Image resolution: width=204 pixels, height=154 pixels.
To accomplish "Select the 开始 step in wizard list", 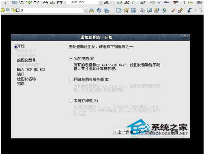I will click(21, 46).
